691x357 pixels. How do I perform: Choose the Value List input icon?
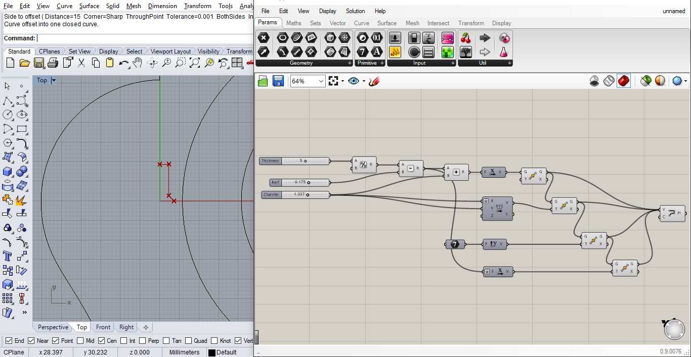(x=428, y=52)
